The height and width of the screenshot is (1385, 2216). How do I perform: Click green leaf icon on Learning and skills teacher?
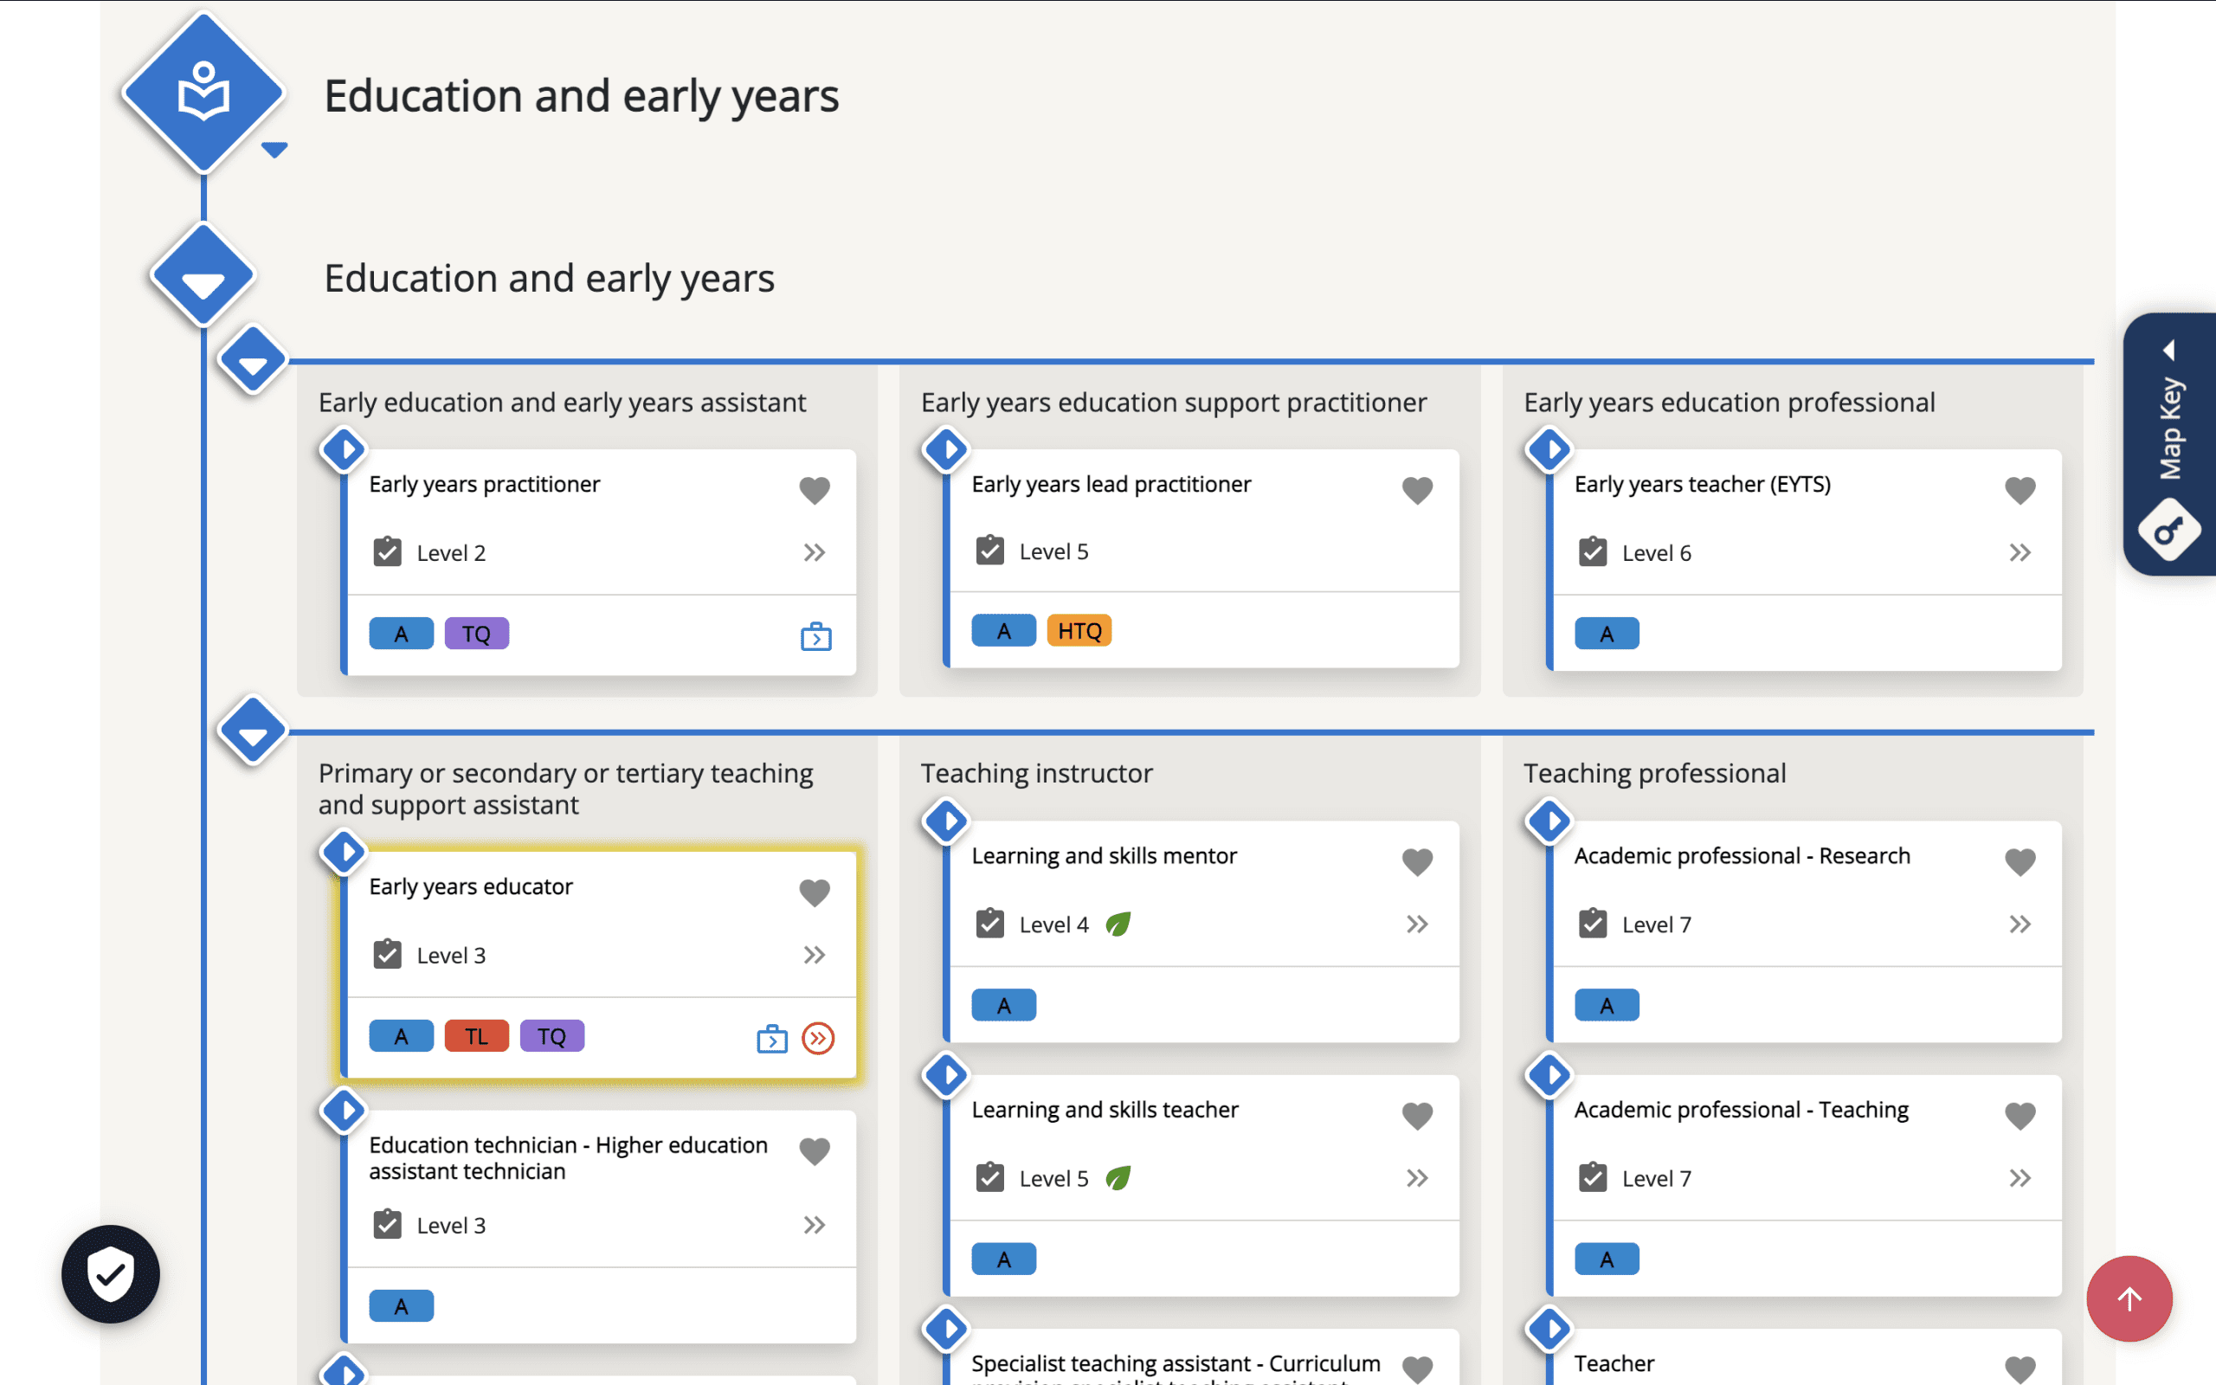pos(1118,1177)
